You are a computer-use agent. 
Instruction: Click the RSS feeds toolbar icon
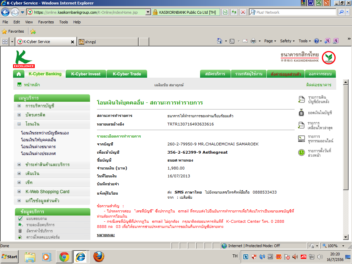[232, 41]
